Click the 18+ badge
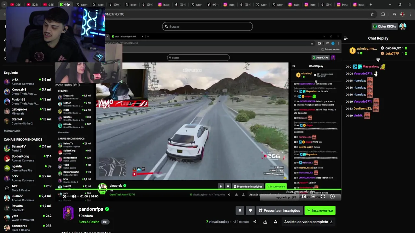Screen dimensions: 415x233 pos(105,222)
